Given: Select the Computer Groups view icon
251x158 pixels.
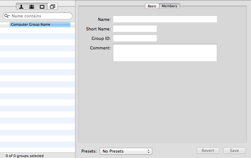Looking at the screenshot, I should tap(53, 7).
